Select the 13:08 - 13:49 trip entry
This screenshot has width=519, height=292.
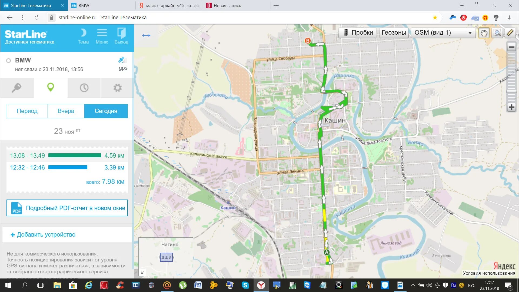pyautogui.click(x=67, y=155)
